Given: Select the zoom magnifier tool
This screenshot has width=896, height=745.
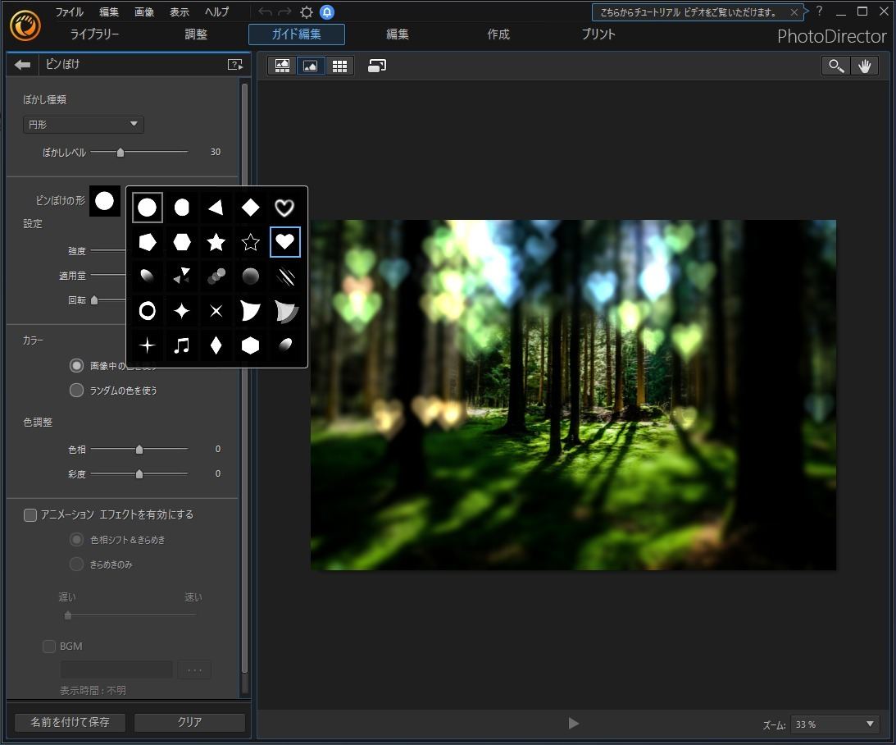Looking at the screenshot, I should point(836,66).
